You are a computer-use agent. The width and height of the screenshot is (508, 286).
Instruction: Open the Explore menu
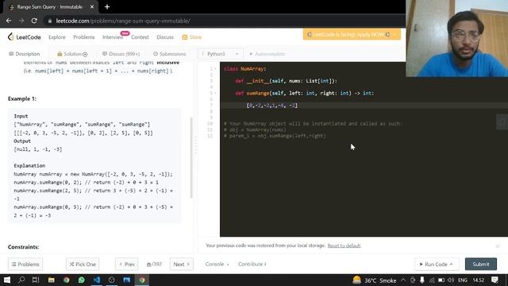pos(57,37)
